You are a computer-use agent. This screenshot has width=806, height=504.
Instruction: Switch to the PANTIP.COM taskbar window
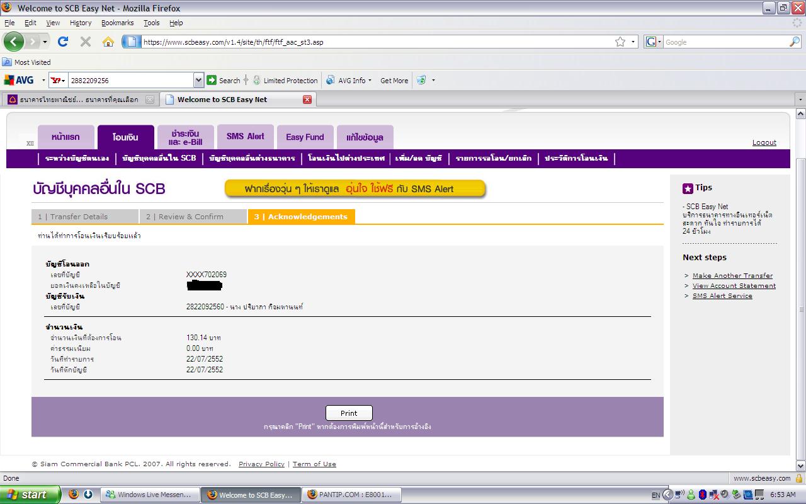[x=351, y=495]
